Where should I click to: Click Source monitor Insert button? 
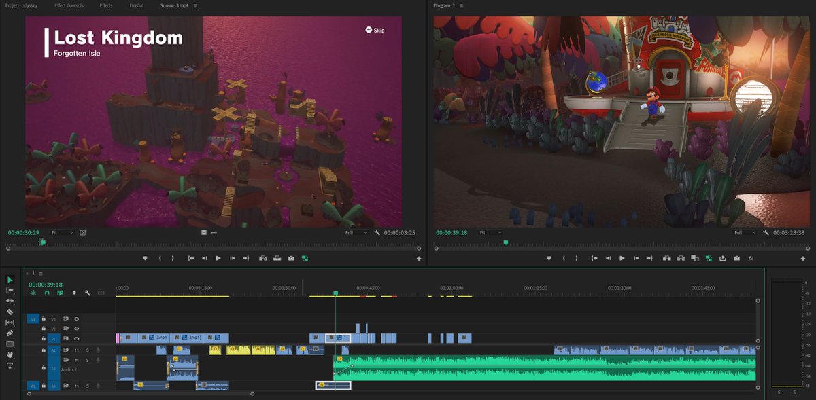click(x=264, y=258)
